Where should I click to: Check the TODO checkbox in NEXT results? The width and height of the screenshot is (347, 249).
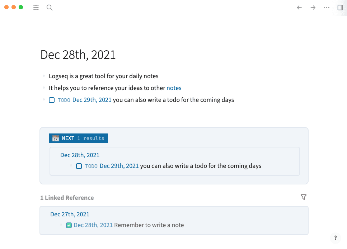(x=79, y=166)
